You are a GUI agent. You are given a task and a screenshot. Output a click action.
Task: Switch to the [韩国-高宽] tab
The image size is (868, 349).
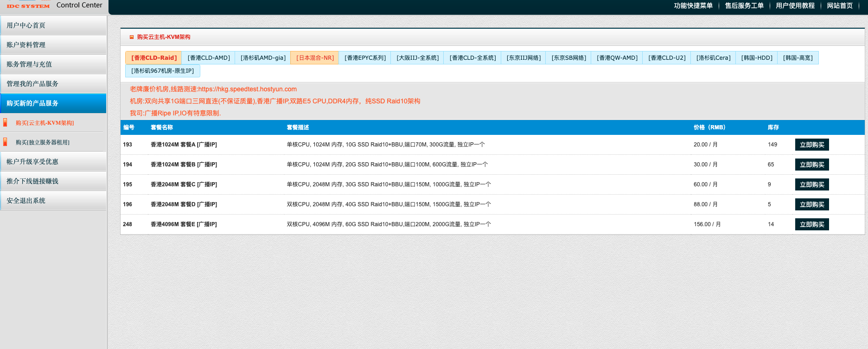point(798,58)
